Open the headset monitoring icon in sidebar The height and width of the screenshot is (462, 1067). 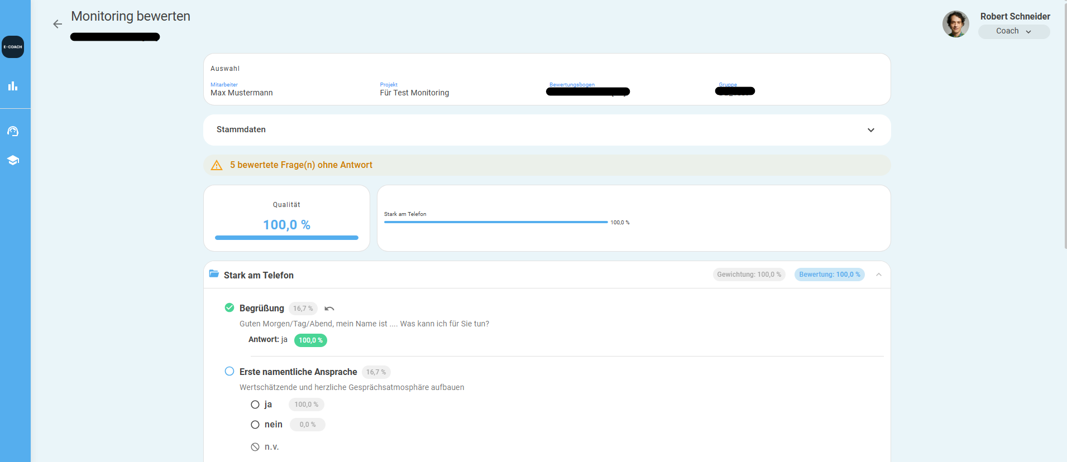click(x=13, y=131)
